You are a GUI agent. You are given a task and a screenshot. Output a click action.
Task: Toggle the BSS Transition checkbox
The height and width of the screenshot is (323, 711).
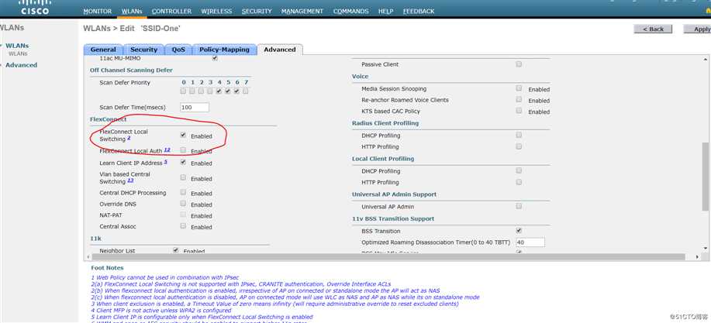[519, 231]
